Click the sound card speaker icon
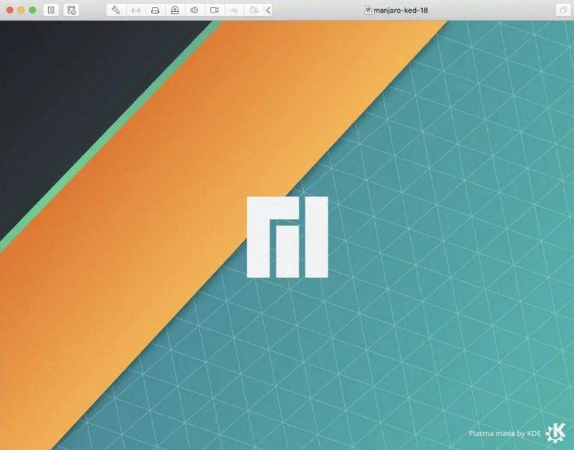The width and height of the screenshot is (574, 450). point(195,10)
